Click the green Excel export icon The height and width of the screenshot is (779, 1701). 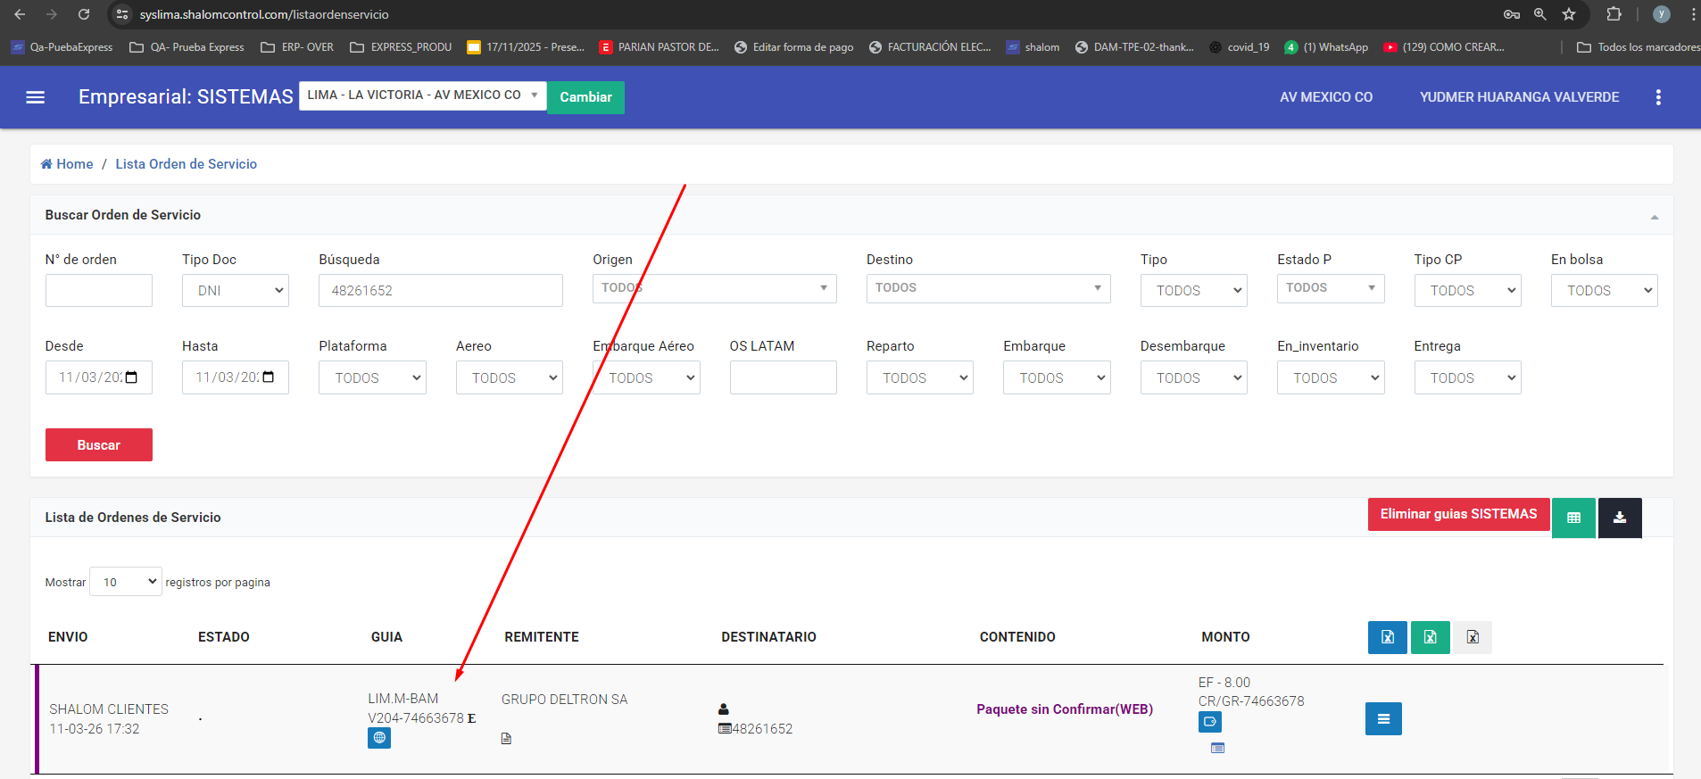[x=1430, y=637]
